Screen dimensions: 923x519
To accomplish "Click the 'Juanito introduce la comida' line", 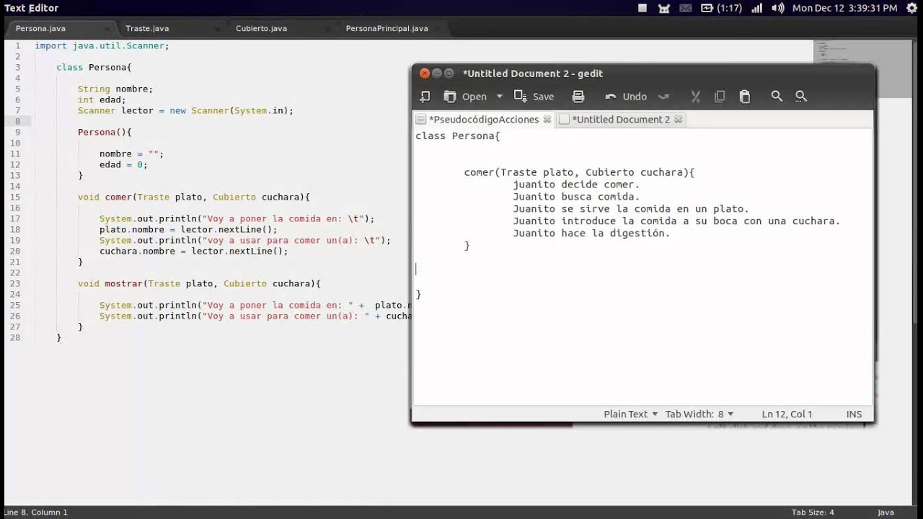I will coord(676,221).
